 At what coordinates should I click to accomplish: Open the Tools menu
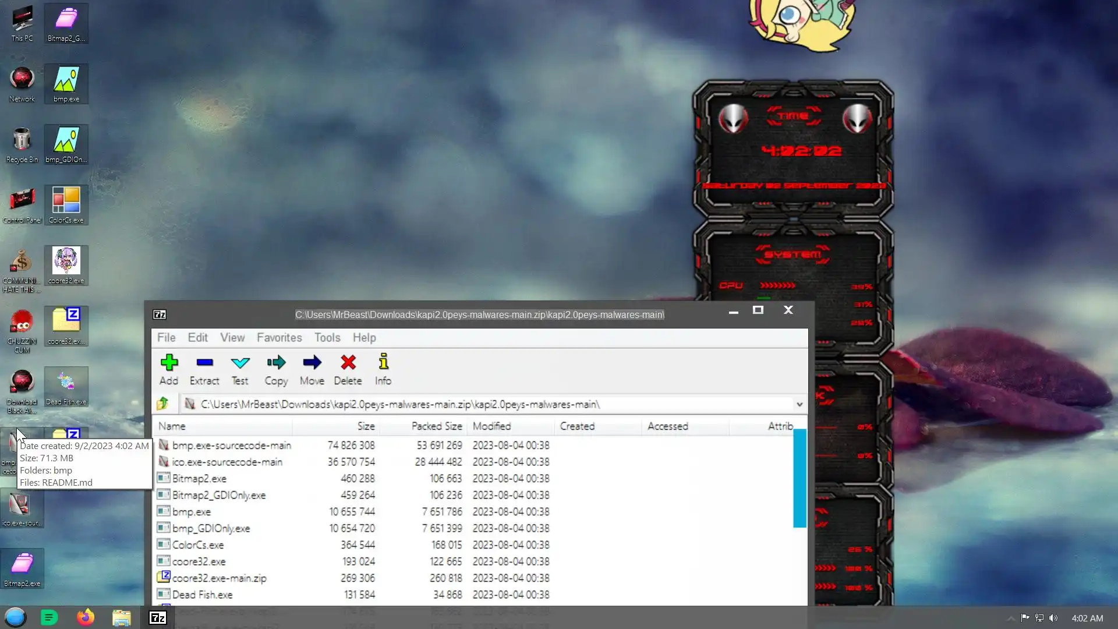tap(327, 338)
